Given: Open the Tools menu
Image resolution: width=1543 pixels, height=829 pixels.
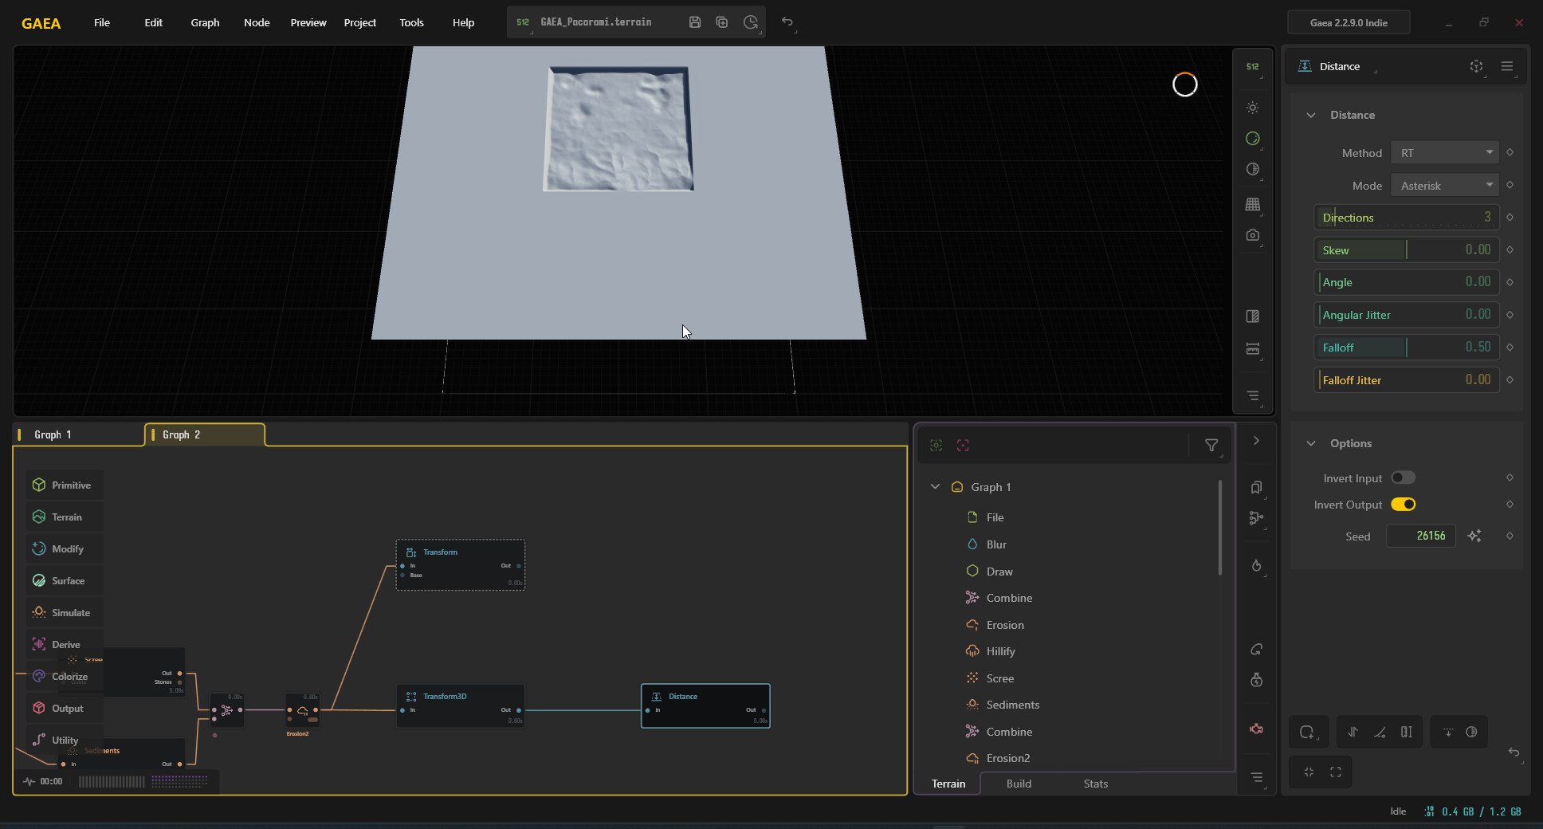Looking at the screenshot, I should tap(411, 22).
